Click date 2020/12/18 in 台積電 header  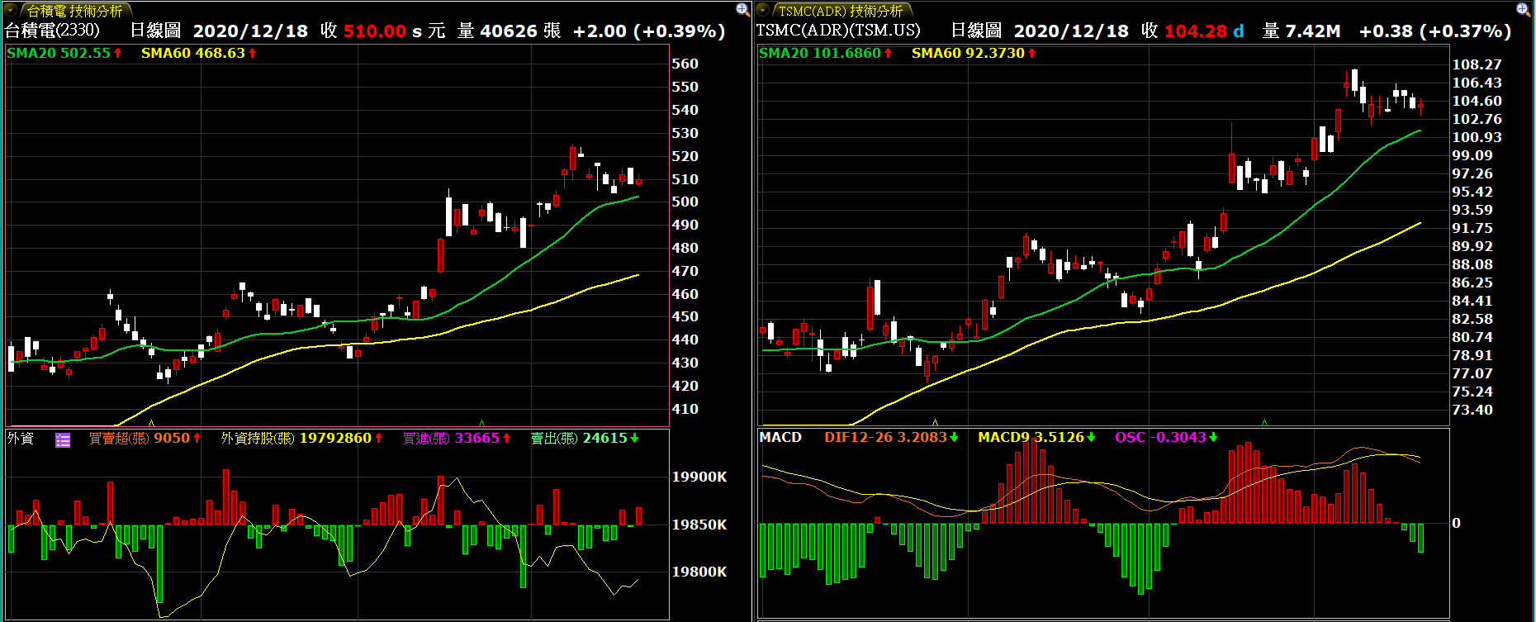[x=250, y=31]
